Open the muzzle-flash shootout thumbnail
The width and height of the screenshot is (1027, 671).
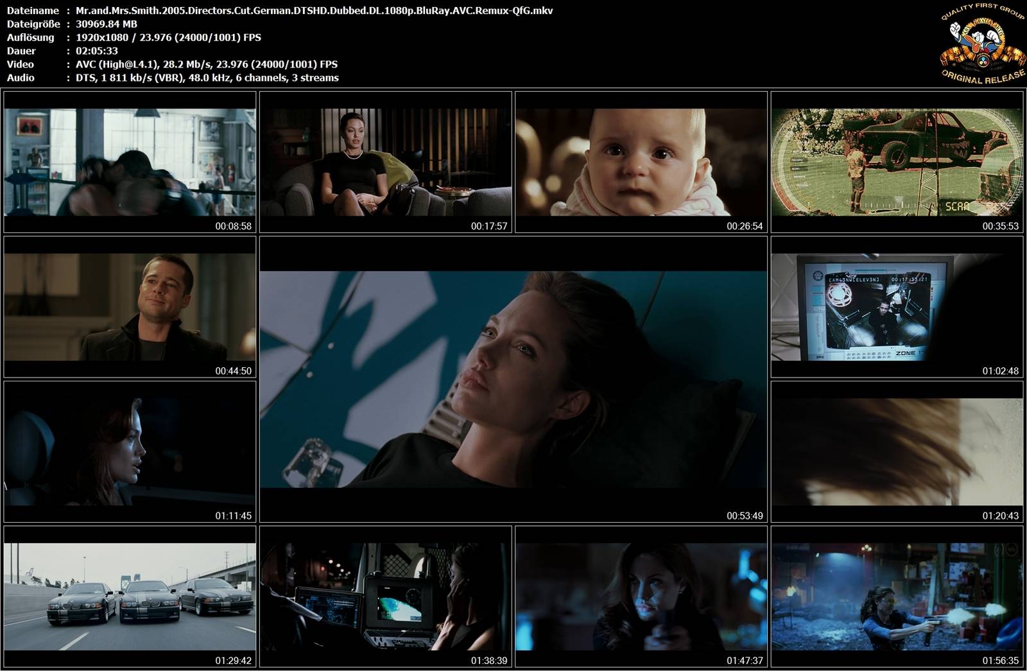point(897,597)
